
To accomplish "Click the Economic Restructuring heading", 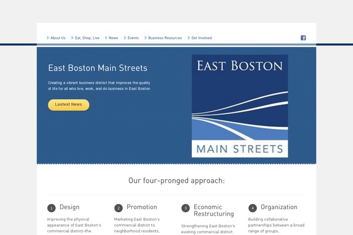I will click(214, 210).
